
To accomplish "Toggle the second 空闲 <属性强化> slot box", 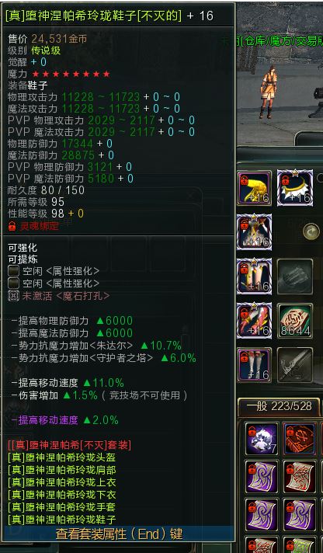I will coord(13,283).
